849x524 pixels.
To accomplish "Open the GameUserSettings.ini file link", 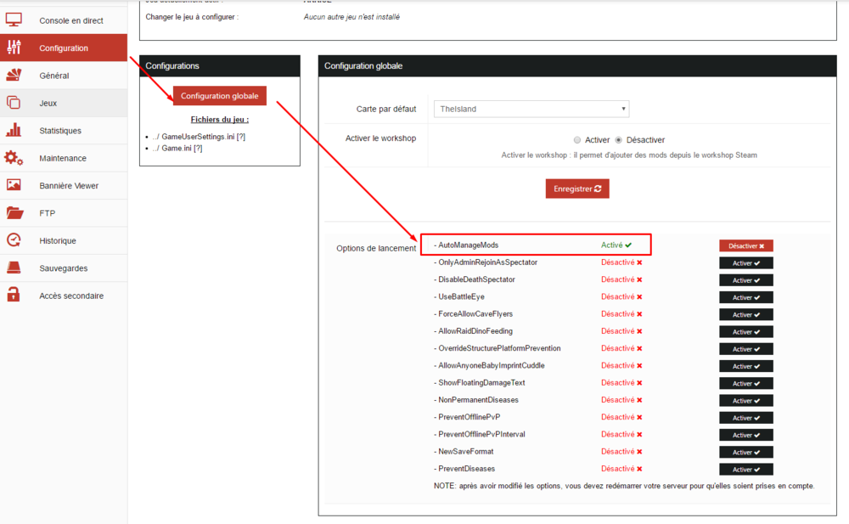I will click(197, 137).
